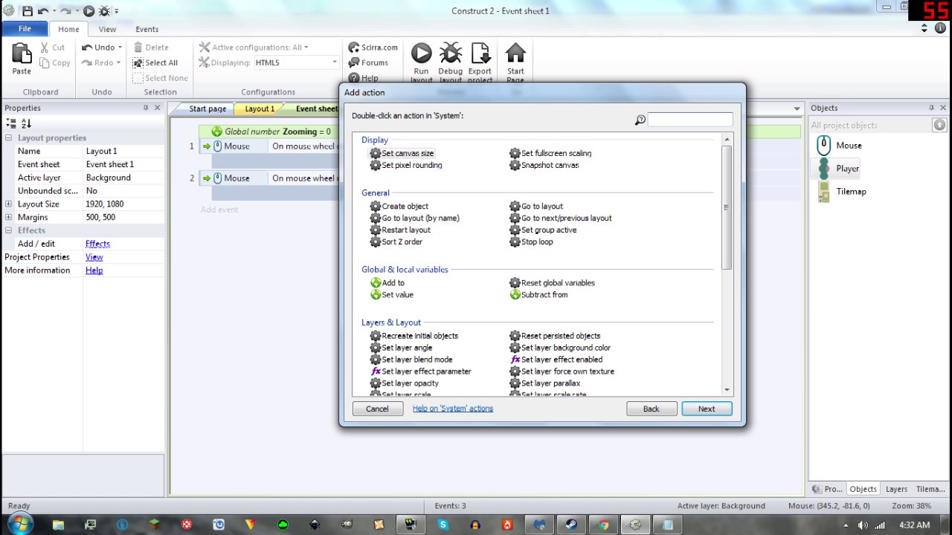Screen dimensions: 952x535
Task: Click the Add event text
Action: click(x=219, y=210)
